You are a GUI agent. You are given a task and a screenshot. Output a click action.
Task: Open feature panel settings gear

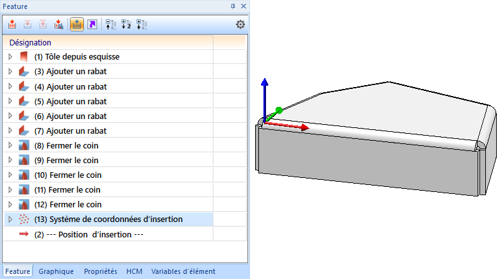(240, 24)
